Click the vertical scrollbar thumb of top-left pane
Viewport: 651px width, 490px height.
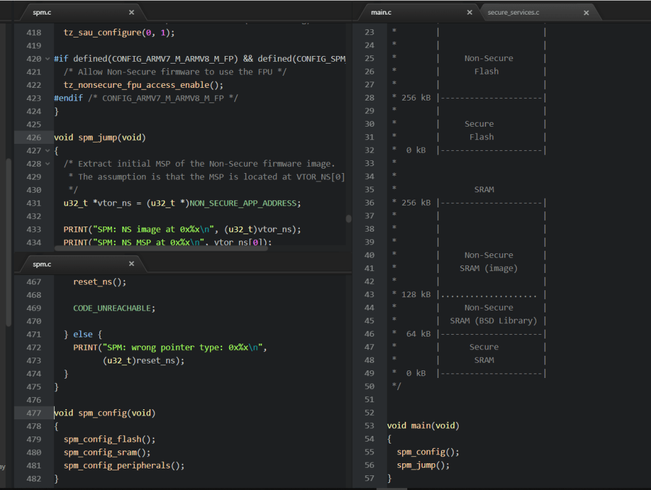click(348, 218)
